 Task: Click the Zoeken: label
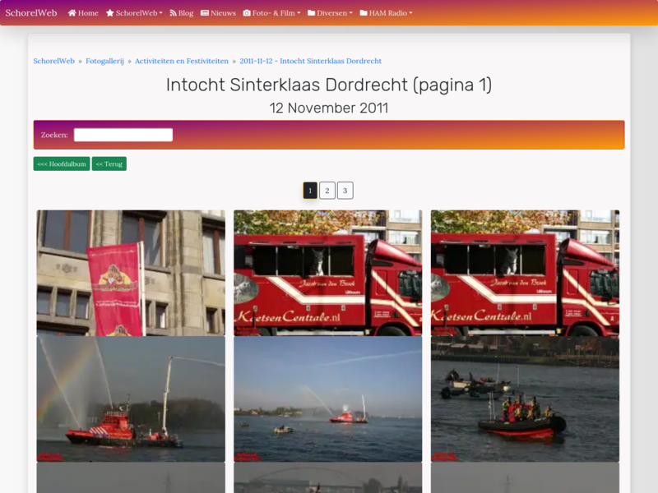pos(54,135)
